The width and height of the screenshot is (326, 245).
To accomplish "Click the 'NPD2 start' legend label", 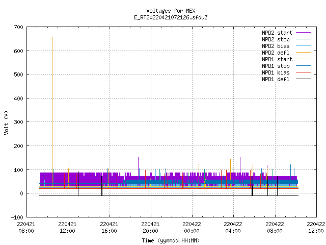I will click(x=277, y=33).
